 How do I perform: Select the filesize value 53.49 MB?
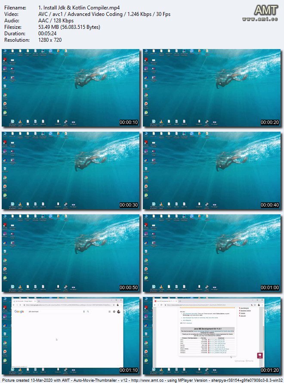click(69, 27)
